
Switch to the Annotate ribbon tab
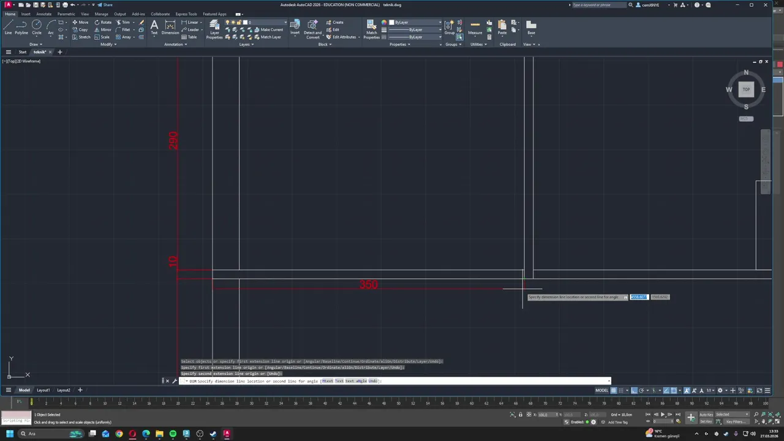[44, 14]
